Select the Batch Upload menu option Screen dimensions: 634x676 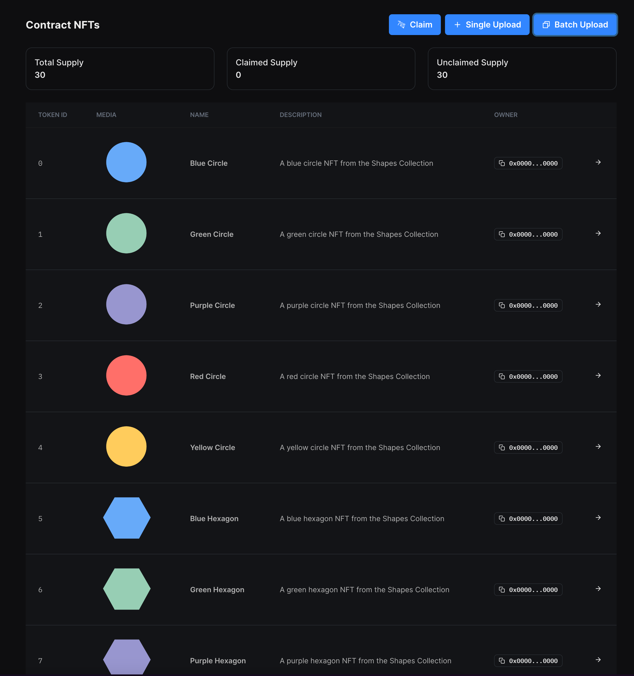[x=574, y=24]
